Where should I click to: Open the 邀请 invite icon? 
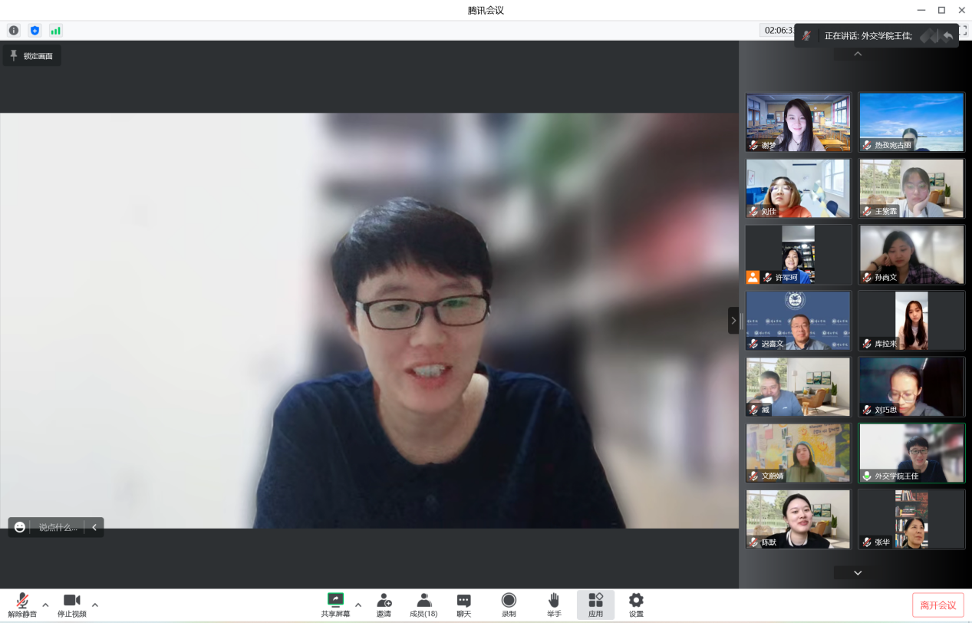pyautogui.click(x=384, y=604)
